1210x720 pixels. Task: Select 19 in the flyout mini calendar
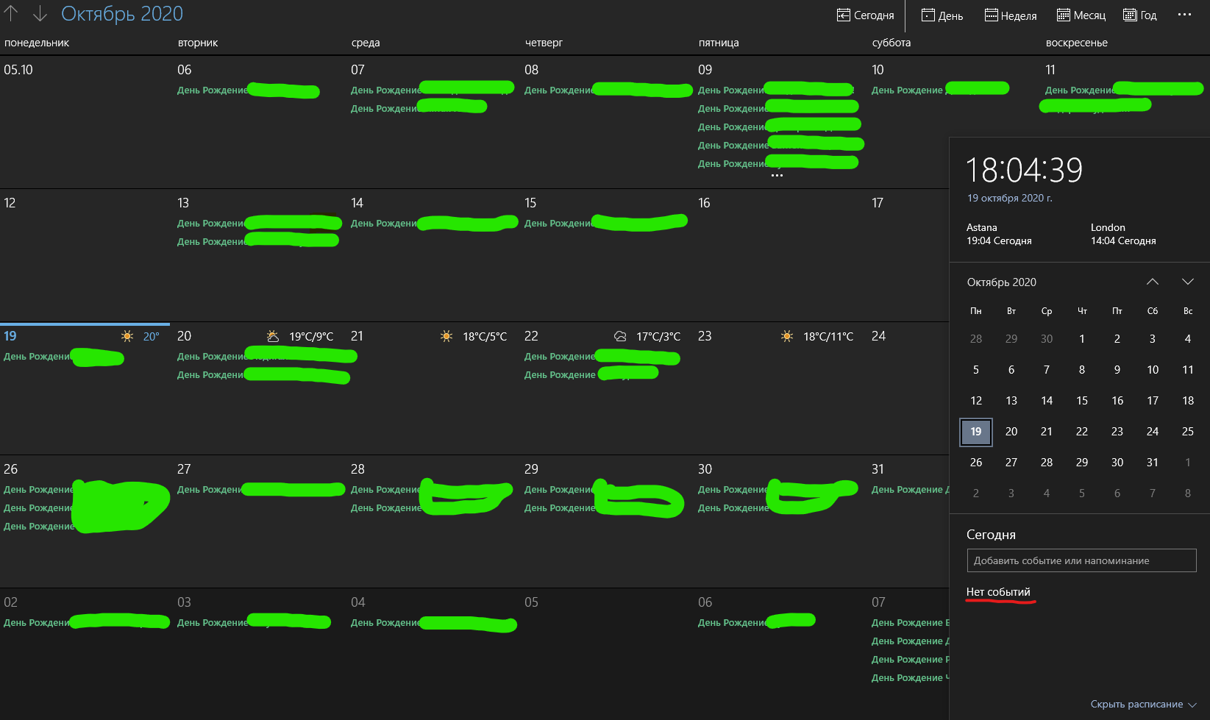tap(976, 432)
